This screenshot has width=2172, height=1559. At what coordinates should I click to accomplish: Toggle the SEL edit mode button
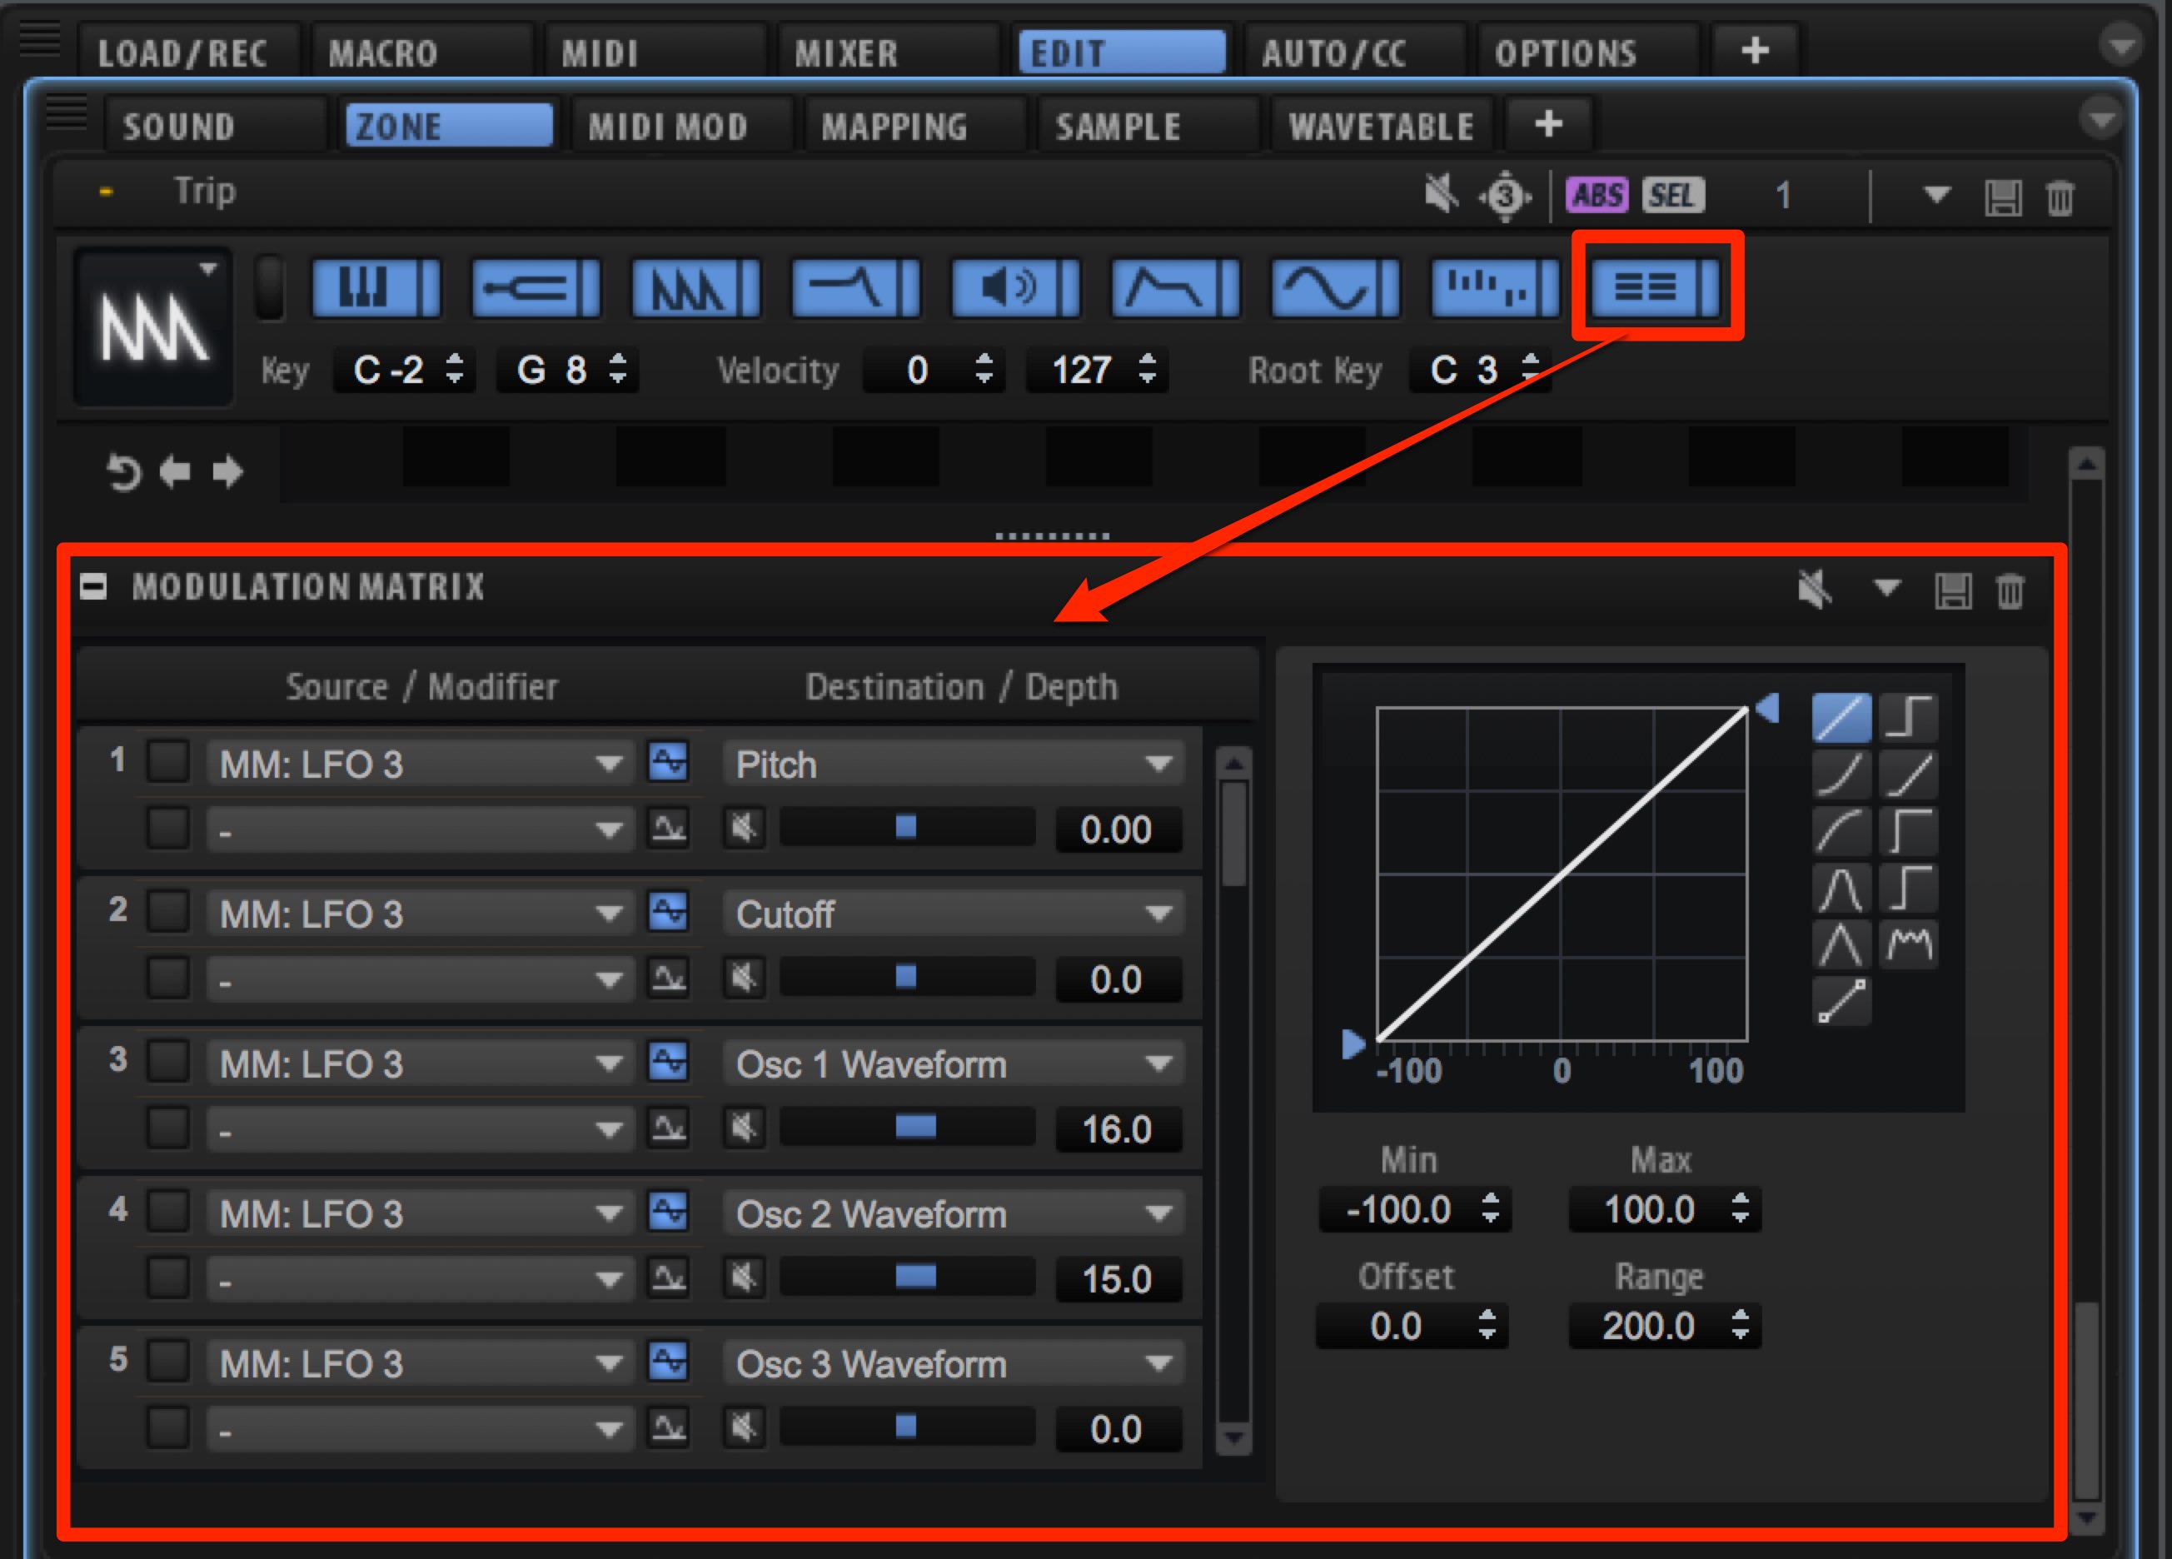pos(1673,196)
